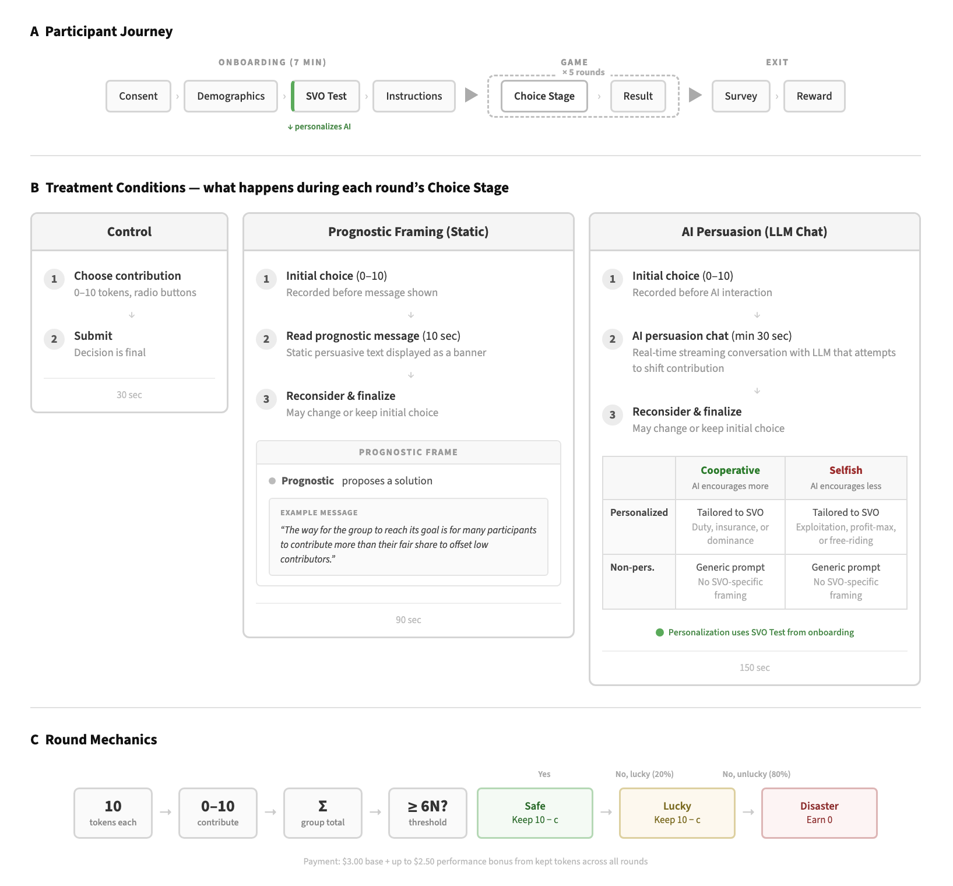Select the Control condition header

pyautogui.click(x=129, y=231)
